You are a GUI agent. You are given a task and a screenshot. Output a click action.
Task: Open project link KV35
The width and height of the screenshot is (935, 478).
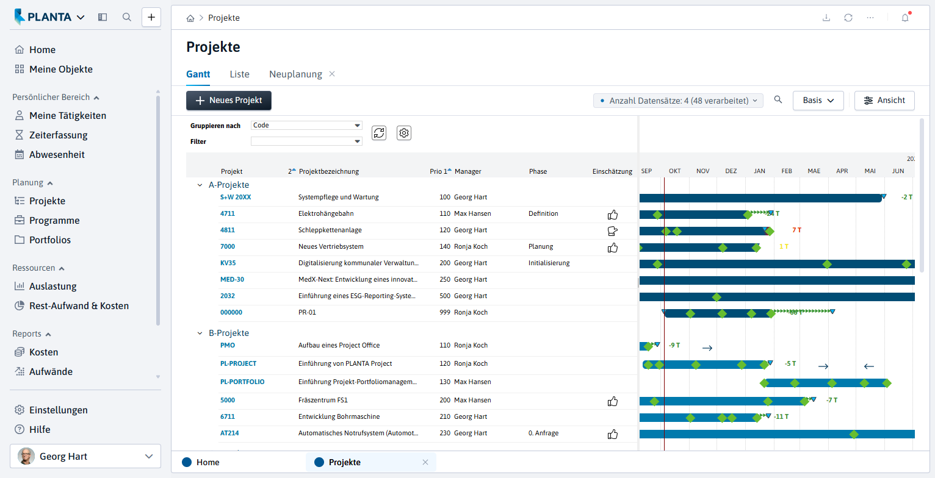228,263
